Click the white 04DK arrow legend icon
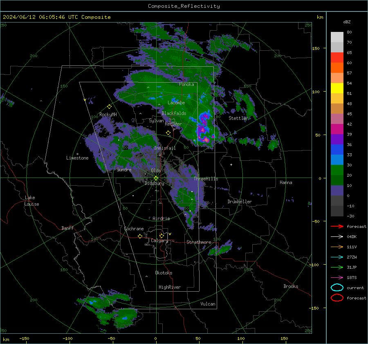Screen dimensions: 368x344 (337, 236)
